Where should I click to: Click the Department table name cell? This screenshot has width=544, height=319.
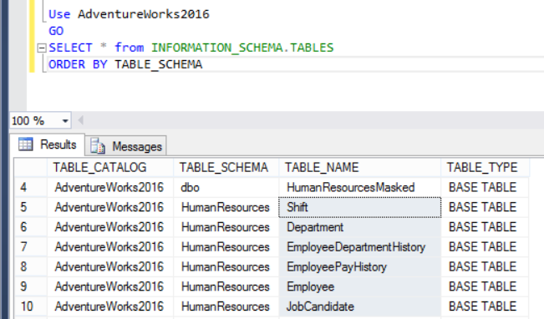coord(360,227)
